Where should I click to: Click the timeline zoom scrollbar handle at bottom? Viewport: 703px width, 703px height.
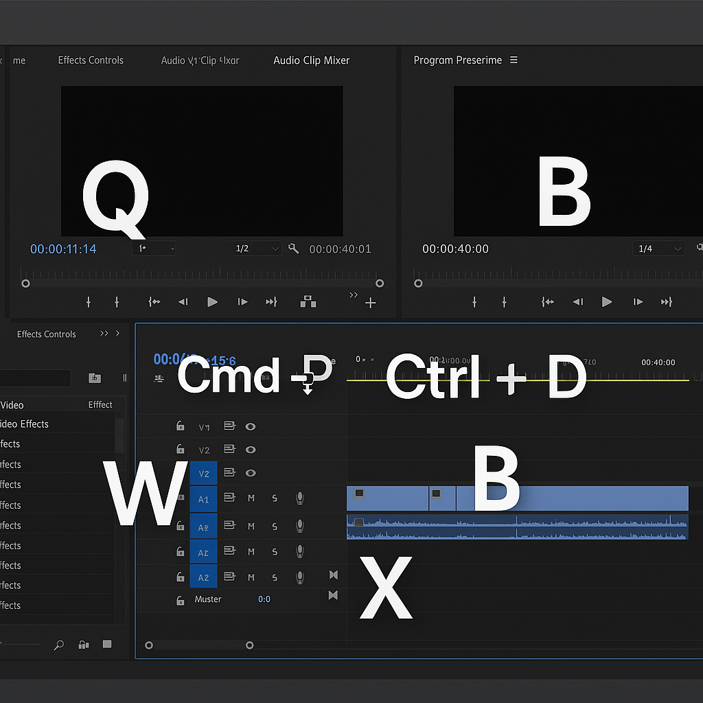pyautogui.click(x=250, y=645)
